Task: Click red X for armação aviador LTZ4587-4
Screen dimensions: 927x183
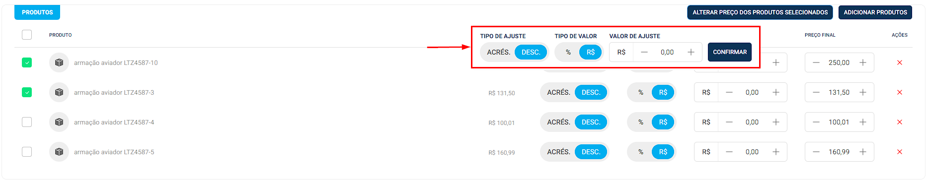Action: point(899,122)
